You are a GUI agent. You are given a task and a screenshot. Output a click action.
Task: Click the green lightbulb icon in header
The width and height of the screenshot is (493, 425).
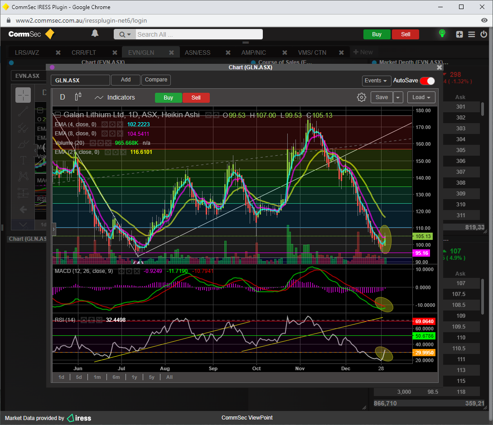(442, 34)
